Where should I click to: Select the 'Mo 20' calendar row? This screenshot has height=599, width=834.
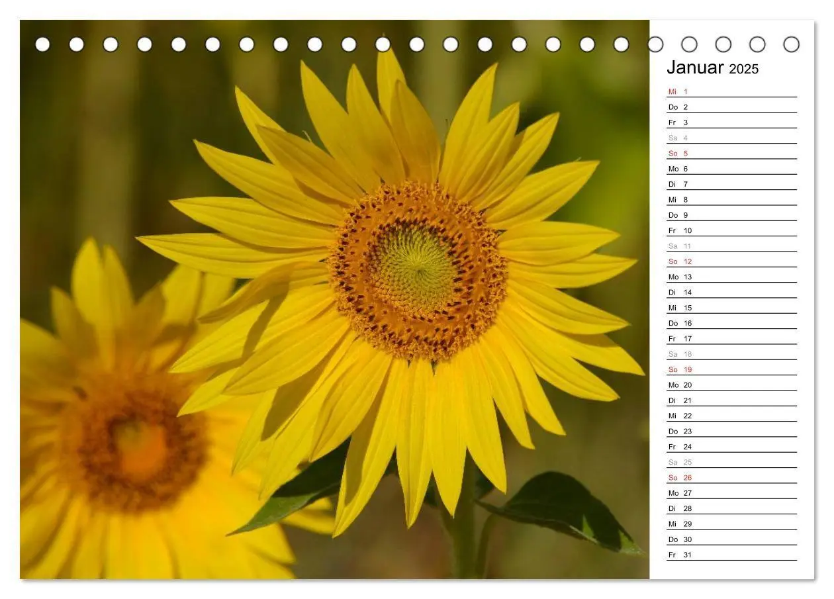click(x=731, y=385)
